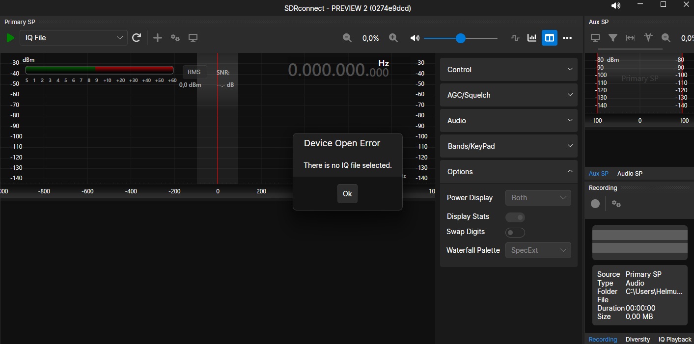Image resolution: width=694 pixels, height=344 pixels.
Task: Expand the AGC/Squelch section
Action: (509, 95)
